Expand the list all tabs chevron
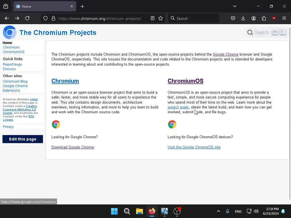Image resolution: width=291 pixels, height=218 pixels. [234, 6]
